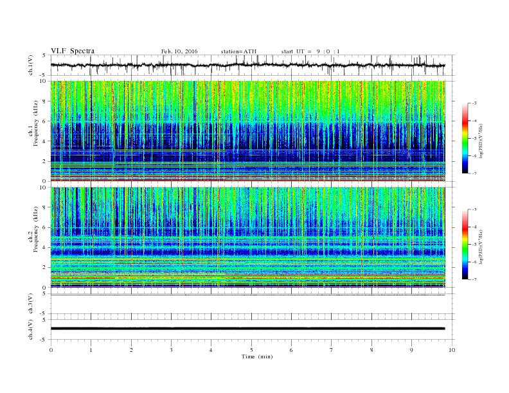The width and height of the screenshot is (509, 393).
Task: Click the "-5" label on ch.2 color scale
Action: (x=474, y=245)
